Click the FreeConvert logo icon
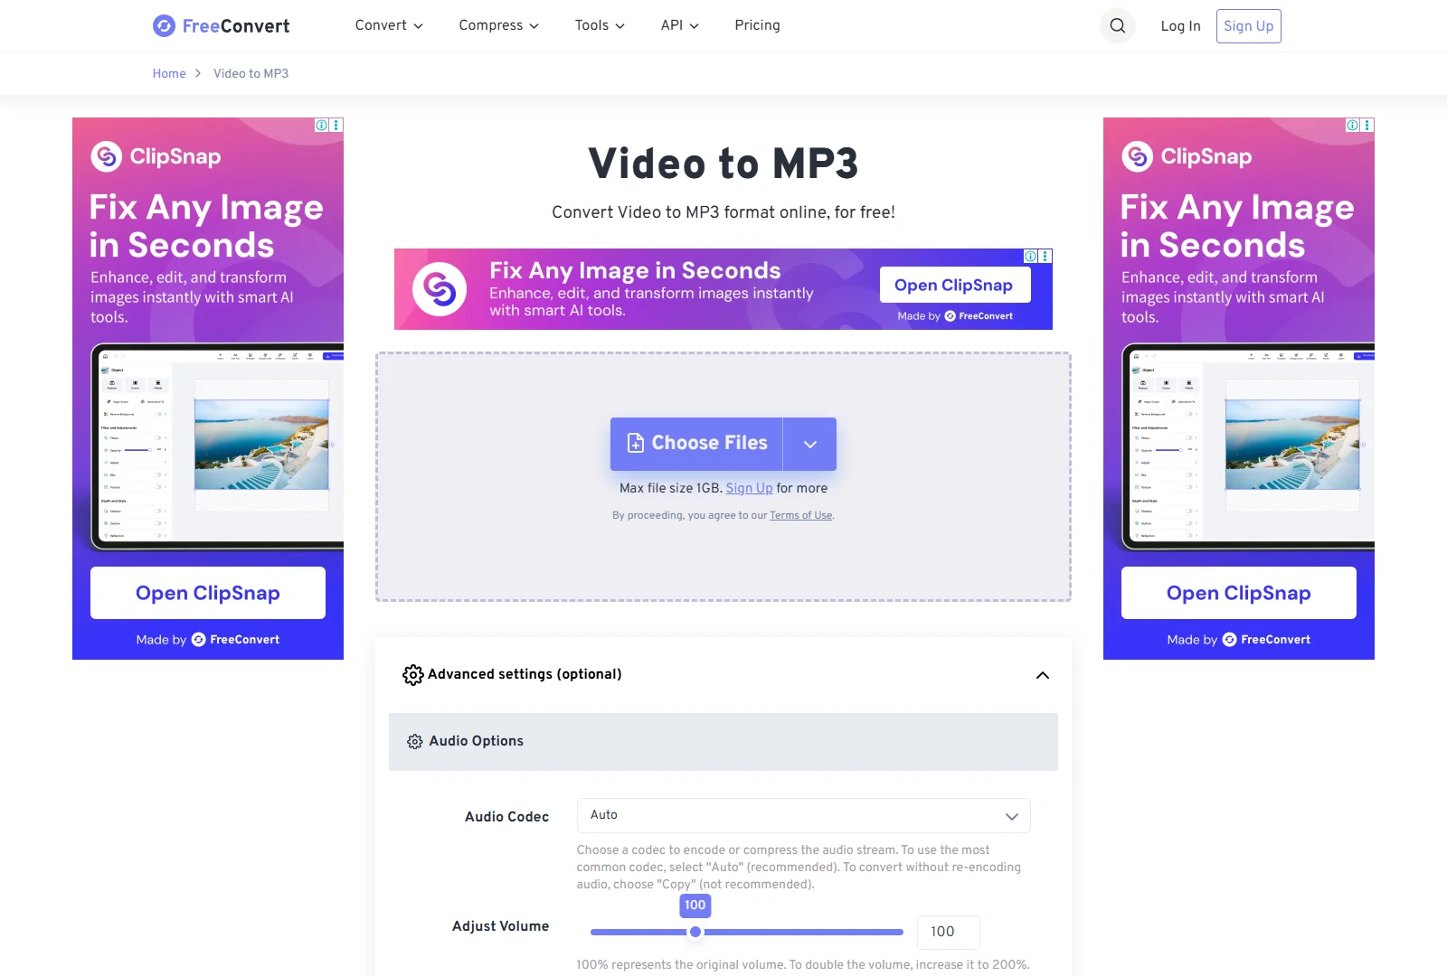The image size is (1447, 976). [x=164, y=25]
